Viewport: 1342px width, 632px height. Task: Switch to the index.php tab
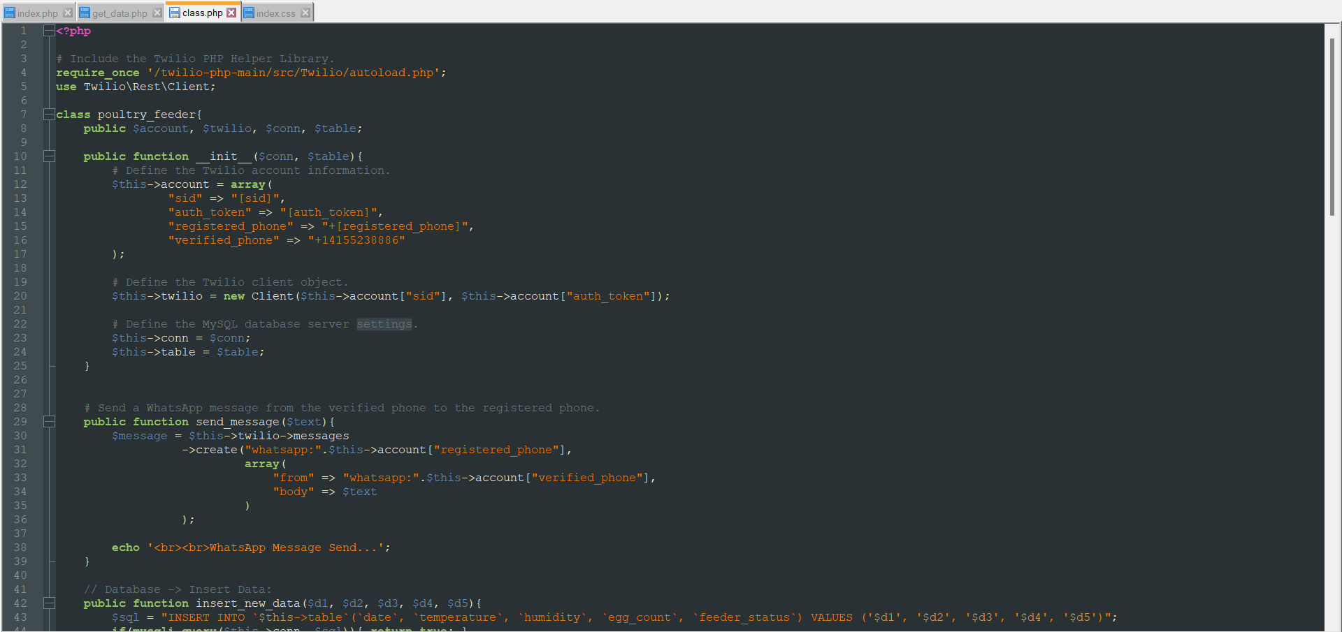point(36,13)
